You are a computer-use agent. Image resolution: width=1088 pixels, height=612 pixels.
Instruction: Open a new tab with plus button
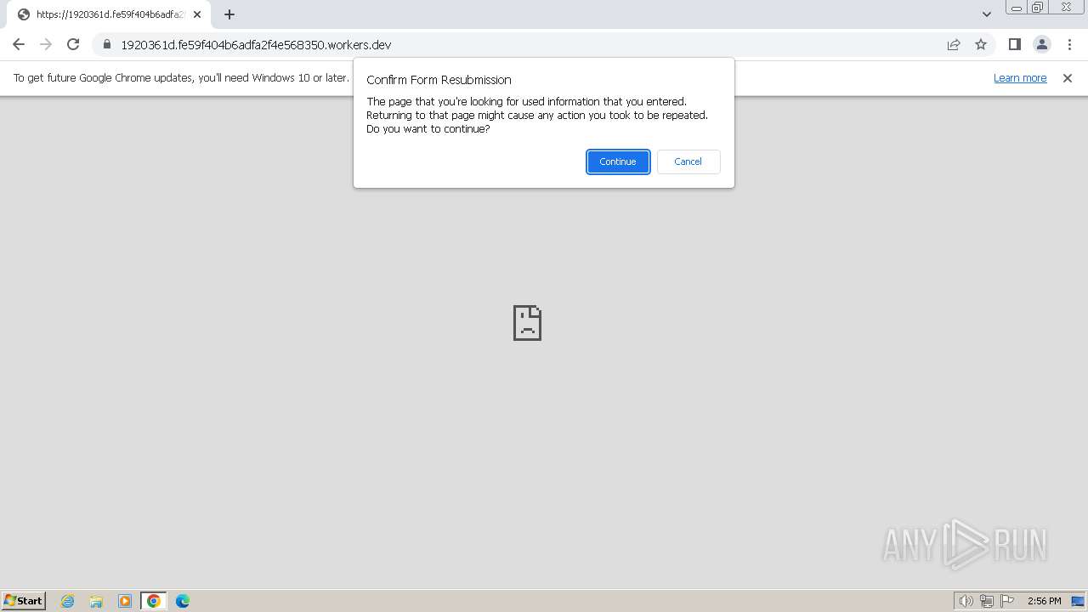click(x=229, y=14)
